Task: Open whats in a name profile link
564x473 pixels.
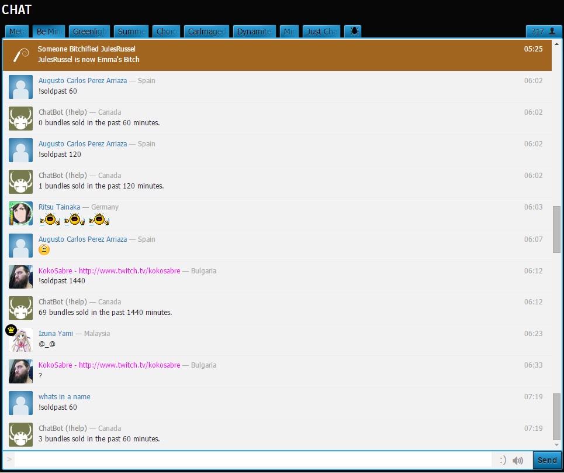Action: tap(64, 397)
